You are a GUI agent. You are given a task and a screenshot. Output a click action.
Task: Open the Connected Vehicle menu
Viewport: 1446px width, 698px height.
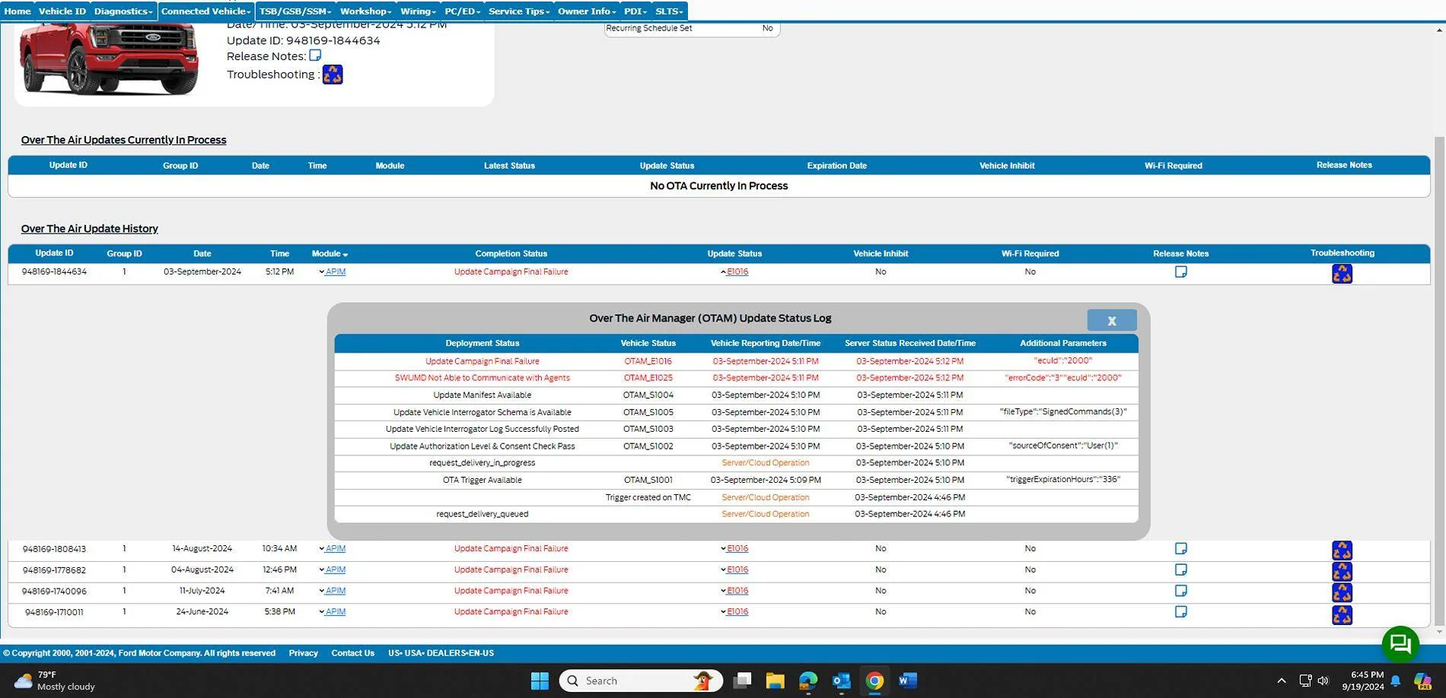coord(205,11)
